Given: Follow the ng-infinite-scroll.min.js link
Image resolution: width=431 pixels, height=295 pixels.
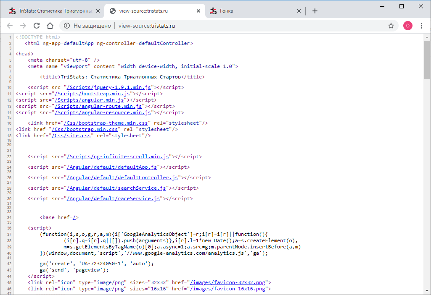Looking at the screenshot, I should 118,157.
